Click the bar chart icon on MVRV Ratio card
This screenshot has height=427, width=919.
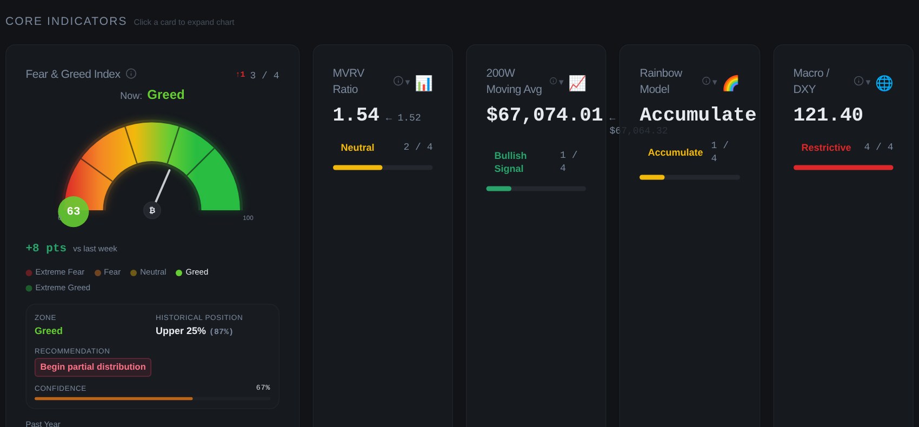pyautogui.click(x=424, y=83)
